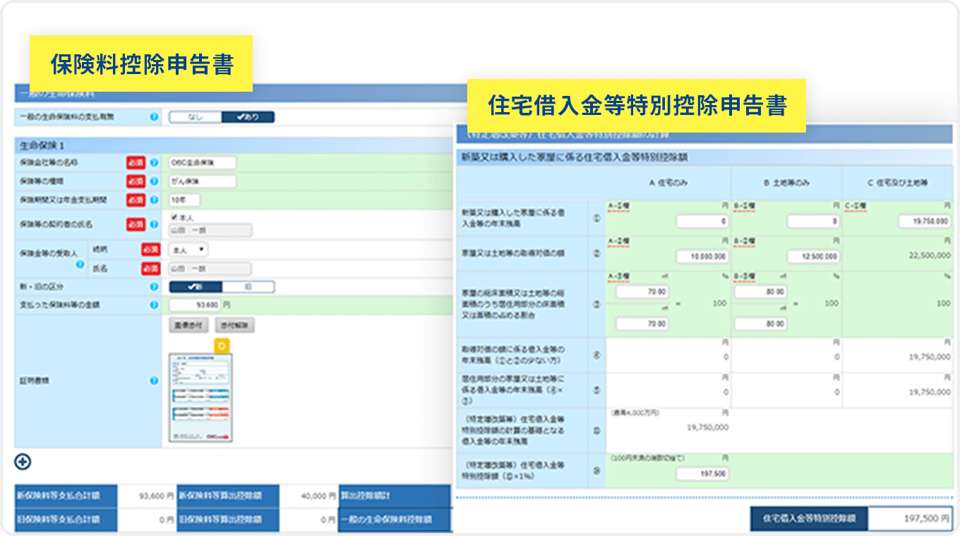The width and height of the screenshot is (960, 536).
Task: Show help for 新・旧の区分
Action: (x=154, y=287)
